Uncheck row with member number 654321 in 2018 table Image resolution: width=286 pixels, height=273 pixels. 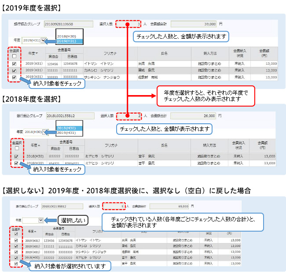[16, 163]
